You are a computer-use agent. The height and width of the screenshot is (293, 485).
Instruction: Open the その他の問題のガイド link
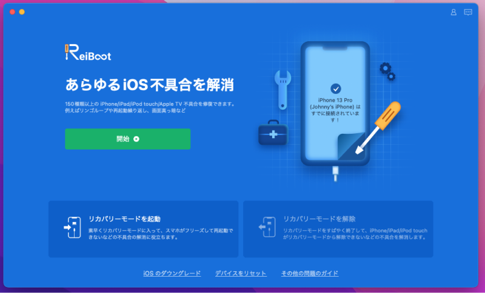point(310,273)
